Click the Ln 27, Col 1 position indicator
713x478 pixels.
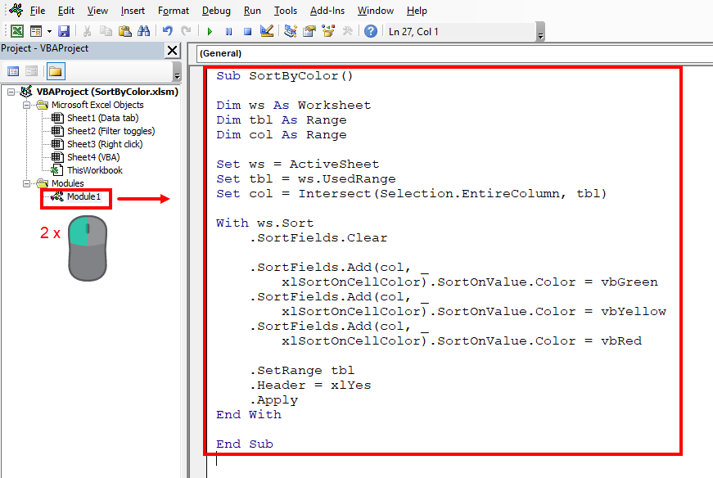(x=413, y=32)
